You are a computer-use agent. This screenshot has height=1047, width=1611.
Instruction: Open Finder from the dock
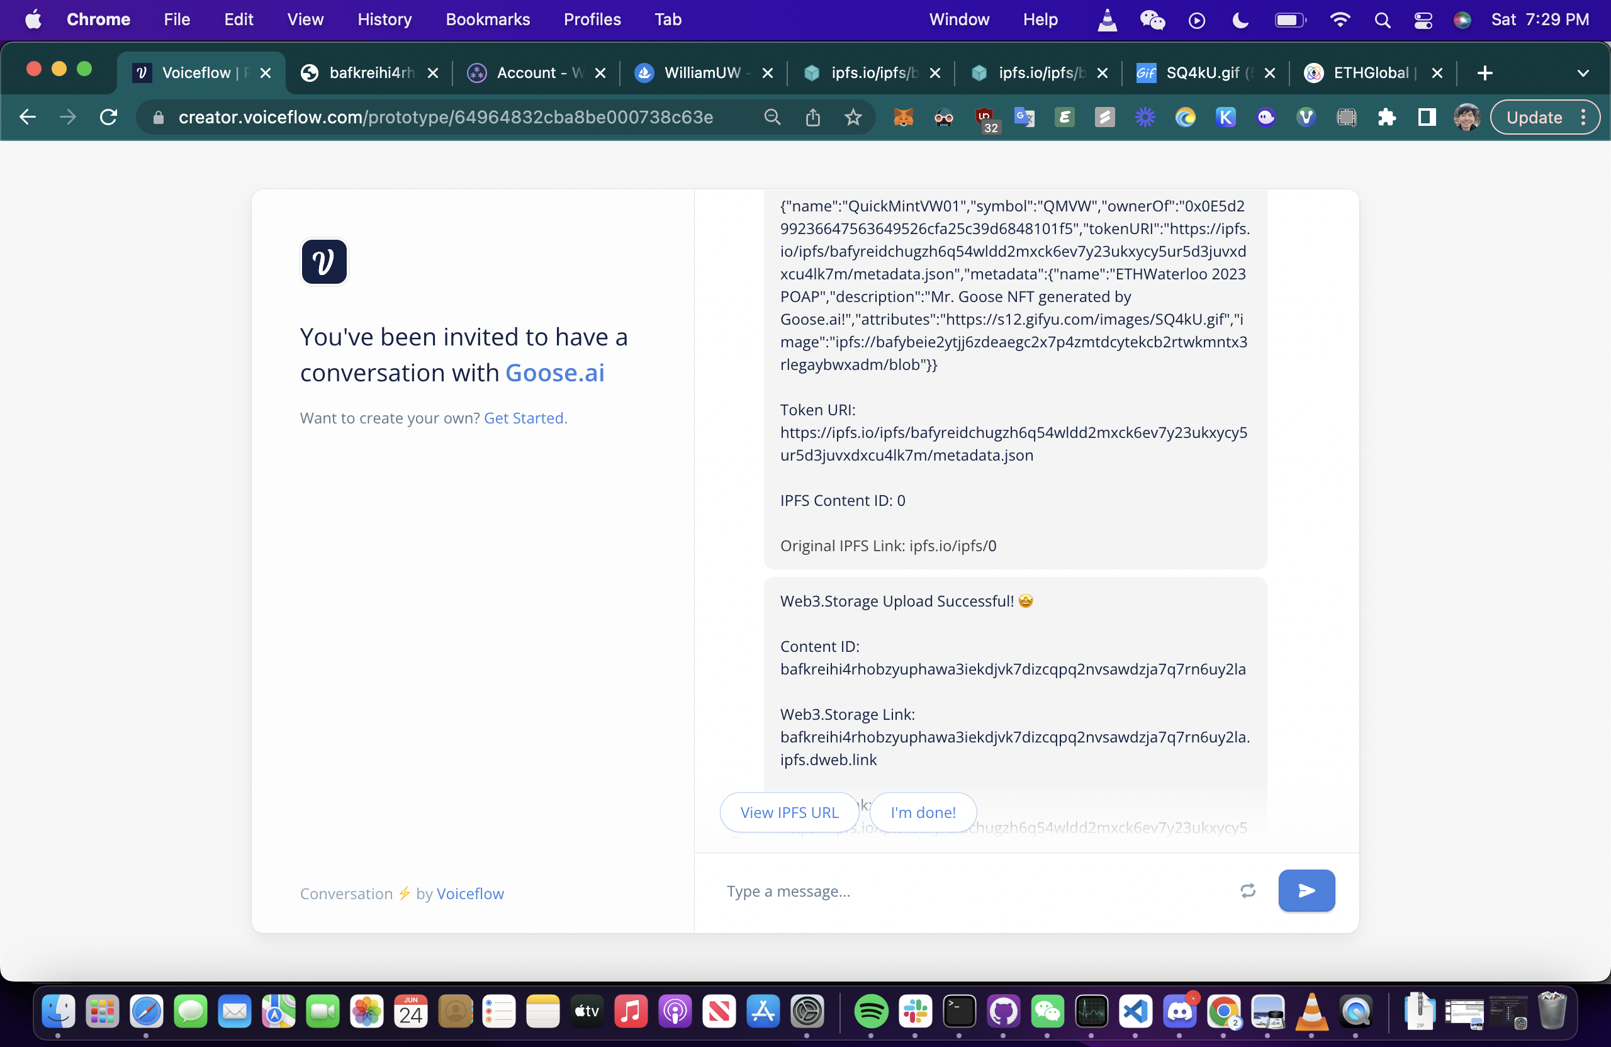click(x=59, y=1011)
